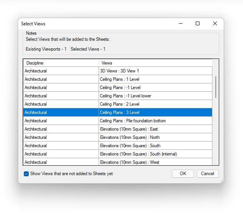Select Elevations (10mm Square) : North row
The width and height of the screenshot is (243, 214).
click(155, 137)
